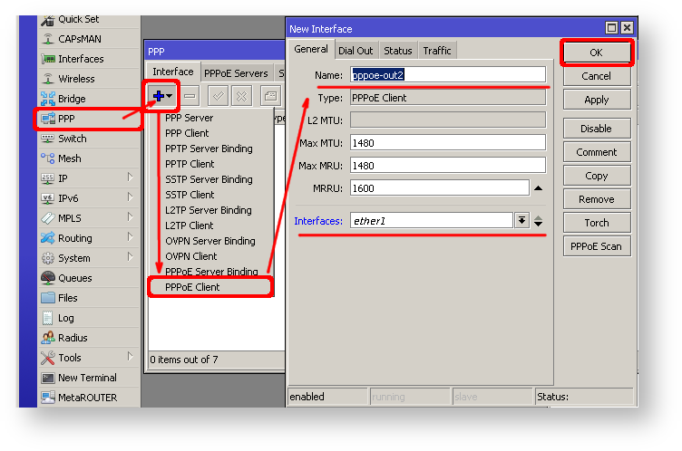
Task: Click the PPPoE Scan button
Action: (x=596, y=246)
